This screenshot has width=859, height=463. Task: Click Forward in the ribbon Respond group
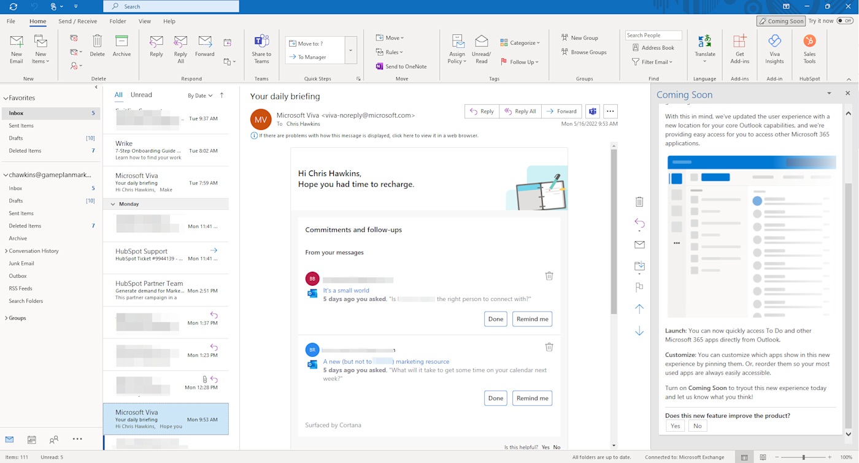pyautogui.click(x=205, y=46)
